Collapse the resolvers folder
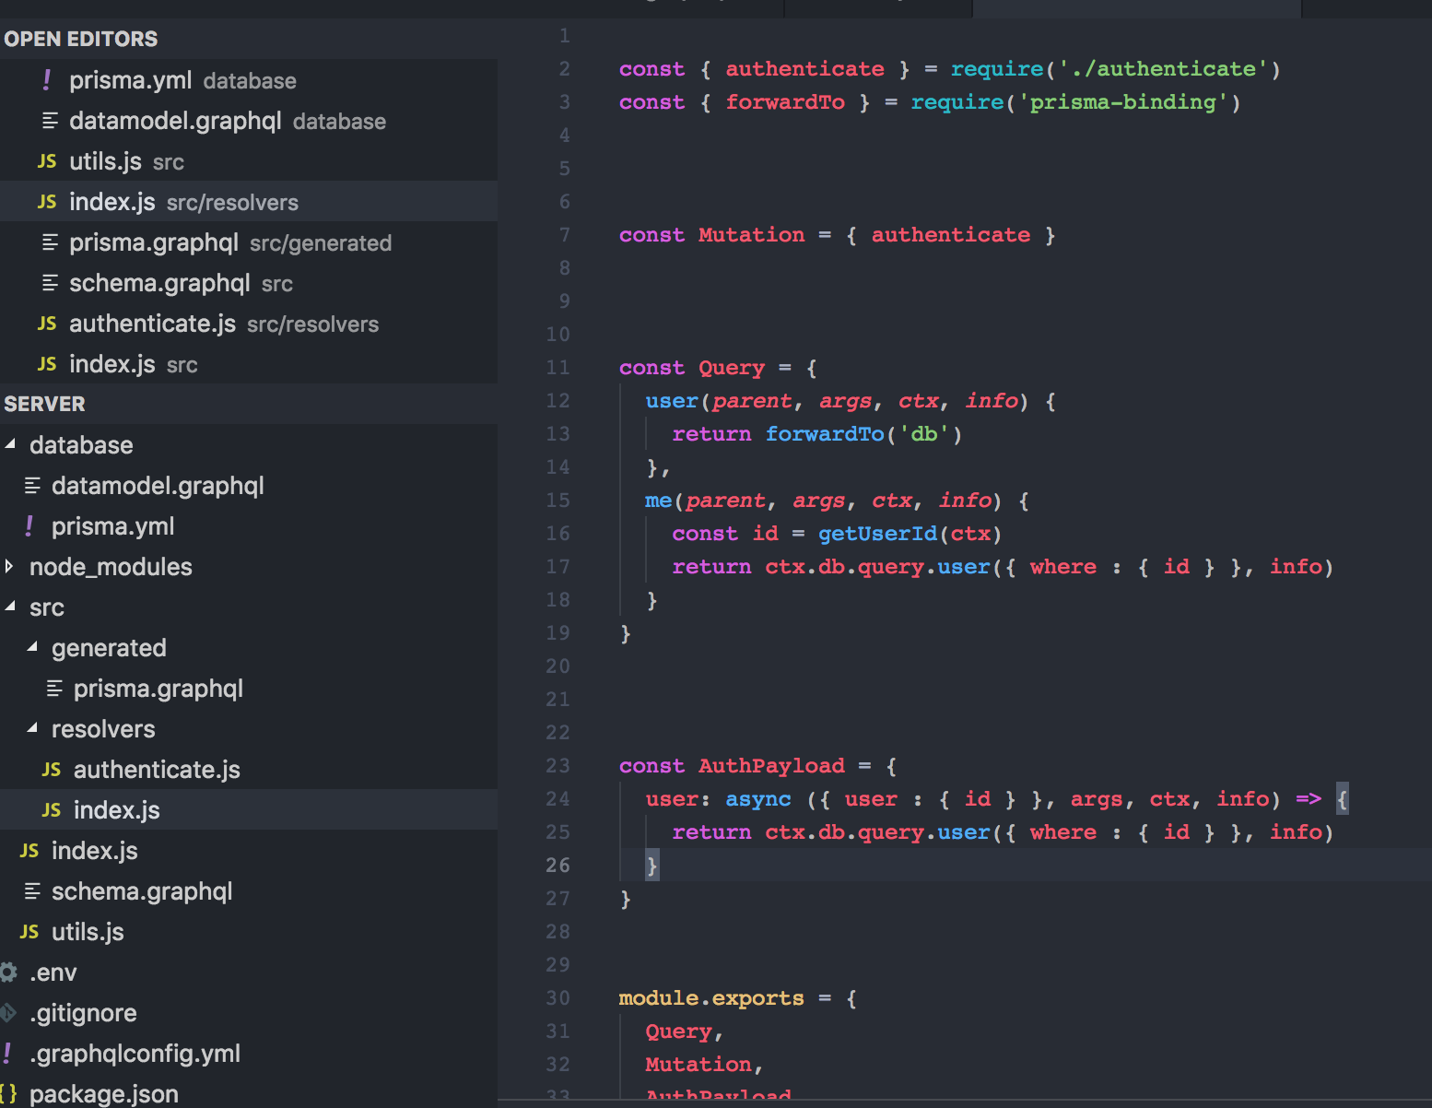 [x=31, y=728]
